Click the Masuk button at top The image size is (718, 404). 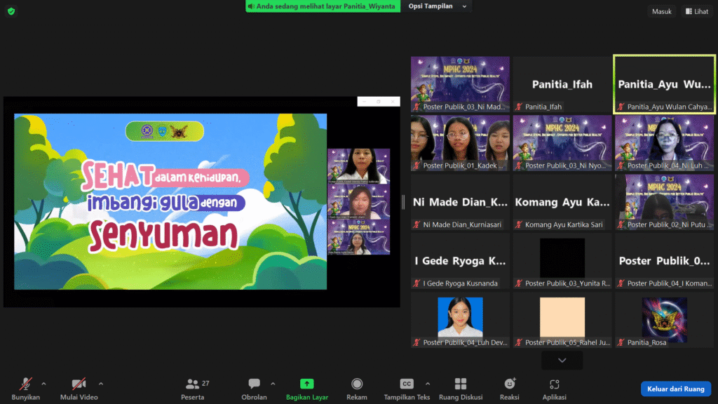click(x=661, y=11)
